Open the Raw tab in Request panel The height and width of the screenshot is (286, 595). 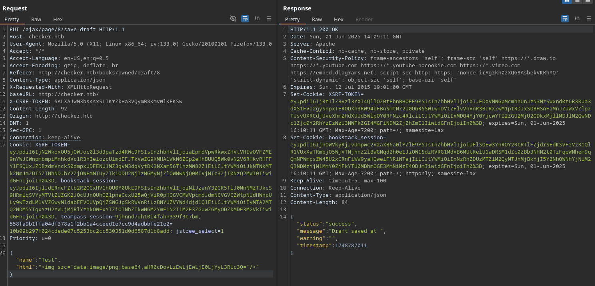pyautogui.click(x=36, y=19)
